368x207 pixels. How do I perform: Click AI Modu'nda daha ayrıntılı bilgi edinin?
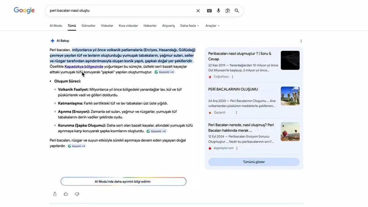(x=123, y=182)
